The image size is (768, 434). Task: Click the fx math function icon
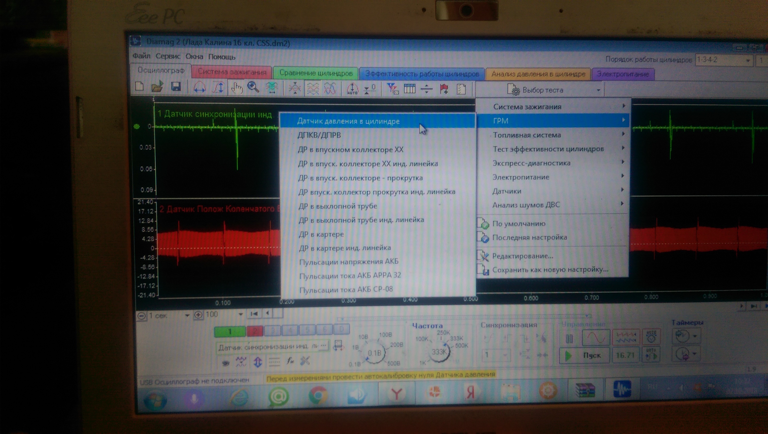(290, 361)
